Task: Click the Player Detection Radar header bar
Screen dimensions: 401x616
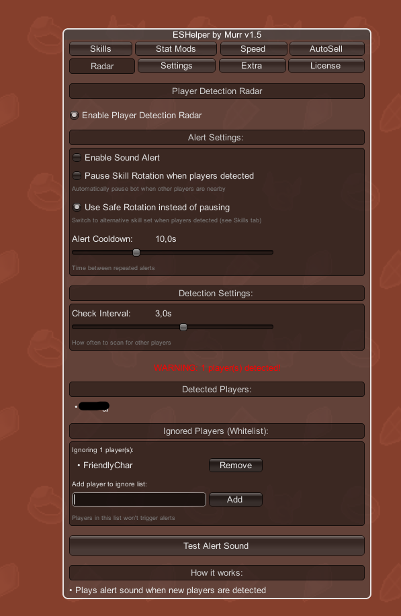Action: [217, 91]
